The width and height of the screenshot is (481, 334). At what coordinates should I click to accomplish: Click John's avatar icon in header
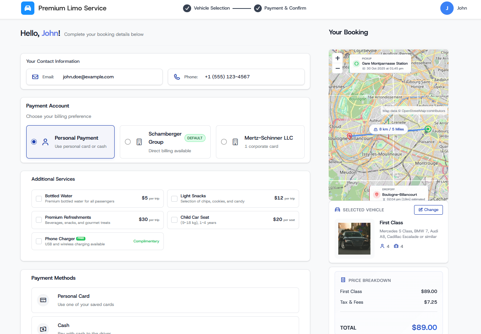447,8
